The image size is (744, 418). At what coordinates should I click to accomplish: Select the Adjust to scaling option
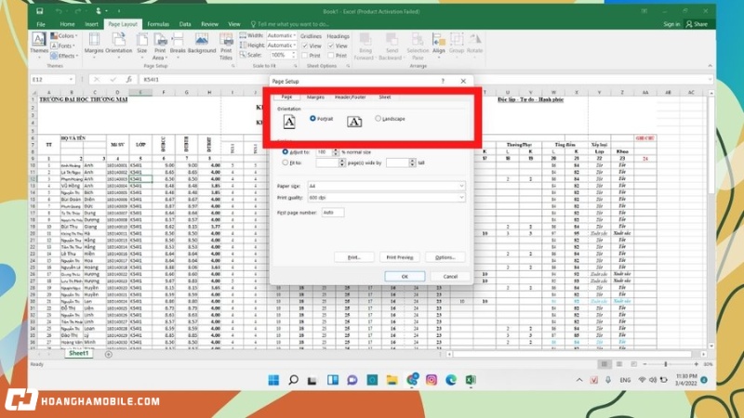286,152
